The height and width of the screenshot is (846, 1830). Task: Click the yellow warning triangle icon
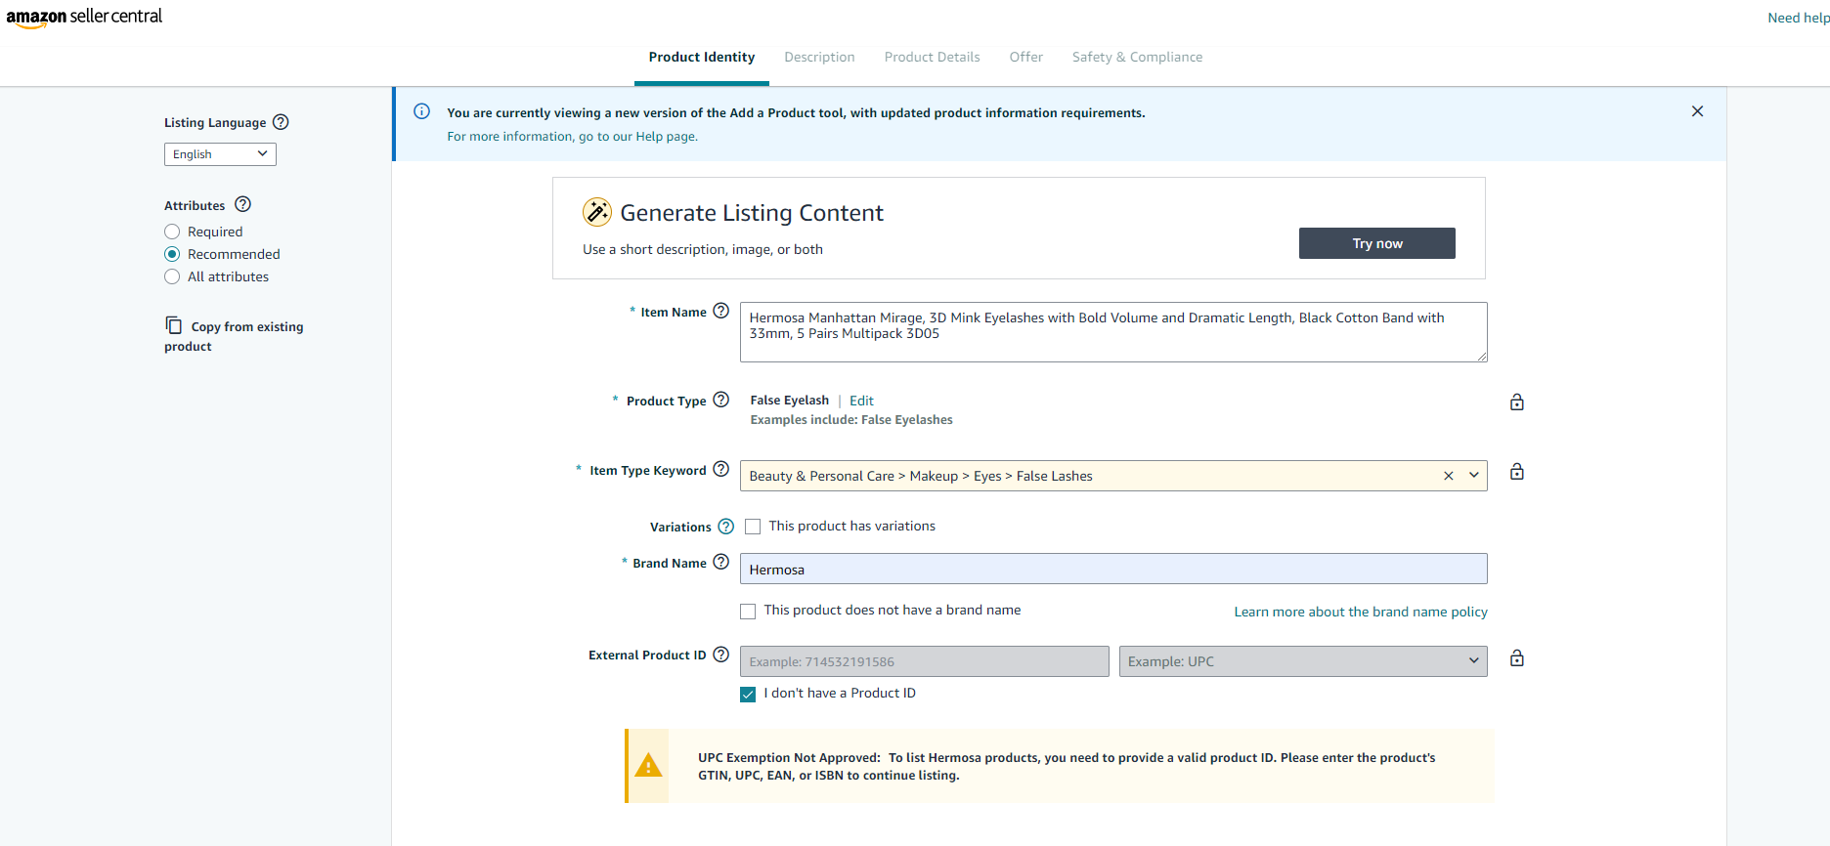[648, 766]
